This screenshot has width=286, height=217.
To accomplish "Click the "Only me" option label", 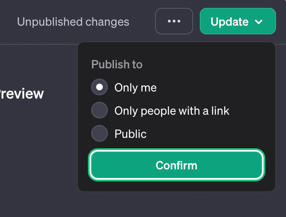I will coord(136,88).
